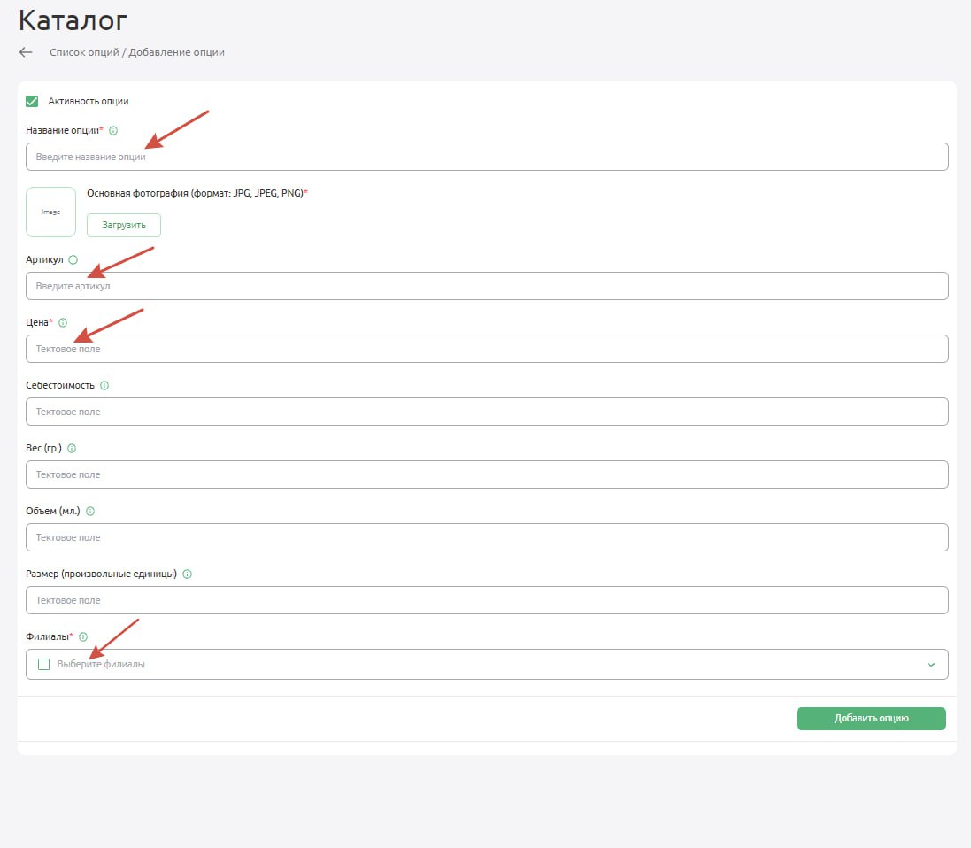This screenshot has height=848, width=971.
Task: Click info icon next to Вес (гр.)
Action: (72, 449)
